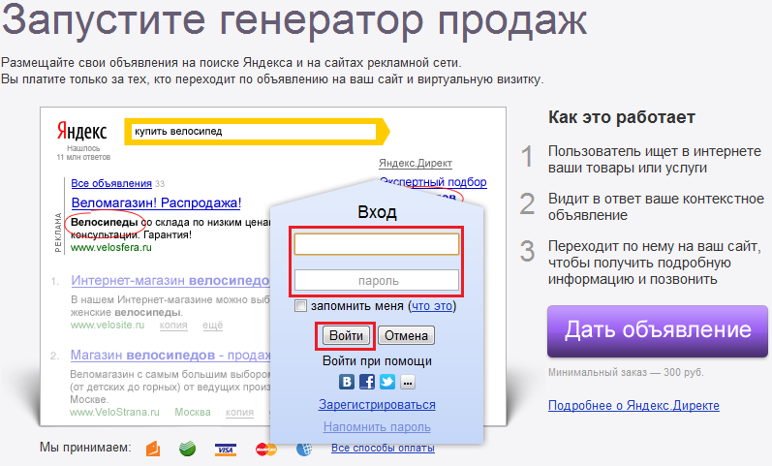Tick the 'запомнить меня' checkbox
The image size is (772, 466).
point(300,306)
